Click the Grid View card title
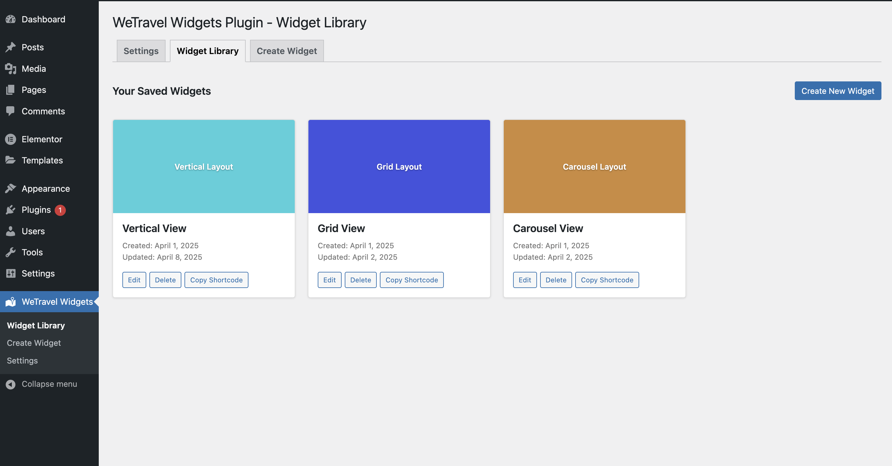 [341, 228]
